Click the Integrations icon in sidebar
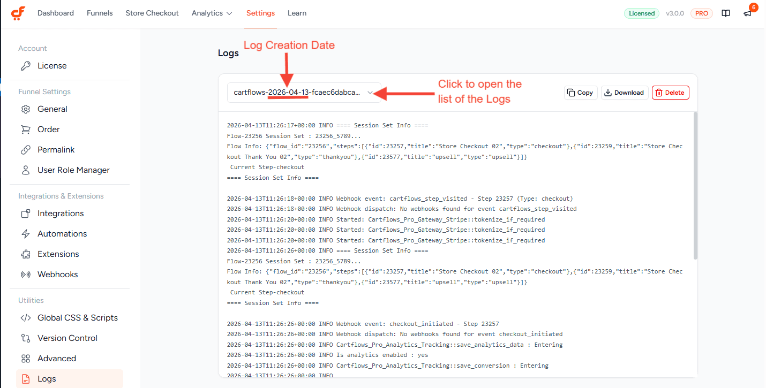766x388 pixels. (x=26, y=214)
